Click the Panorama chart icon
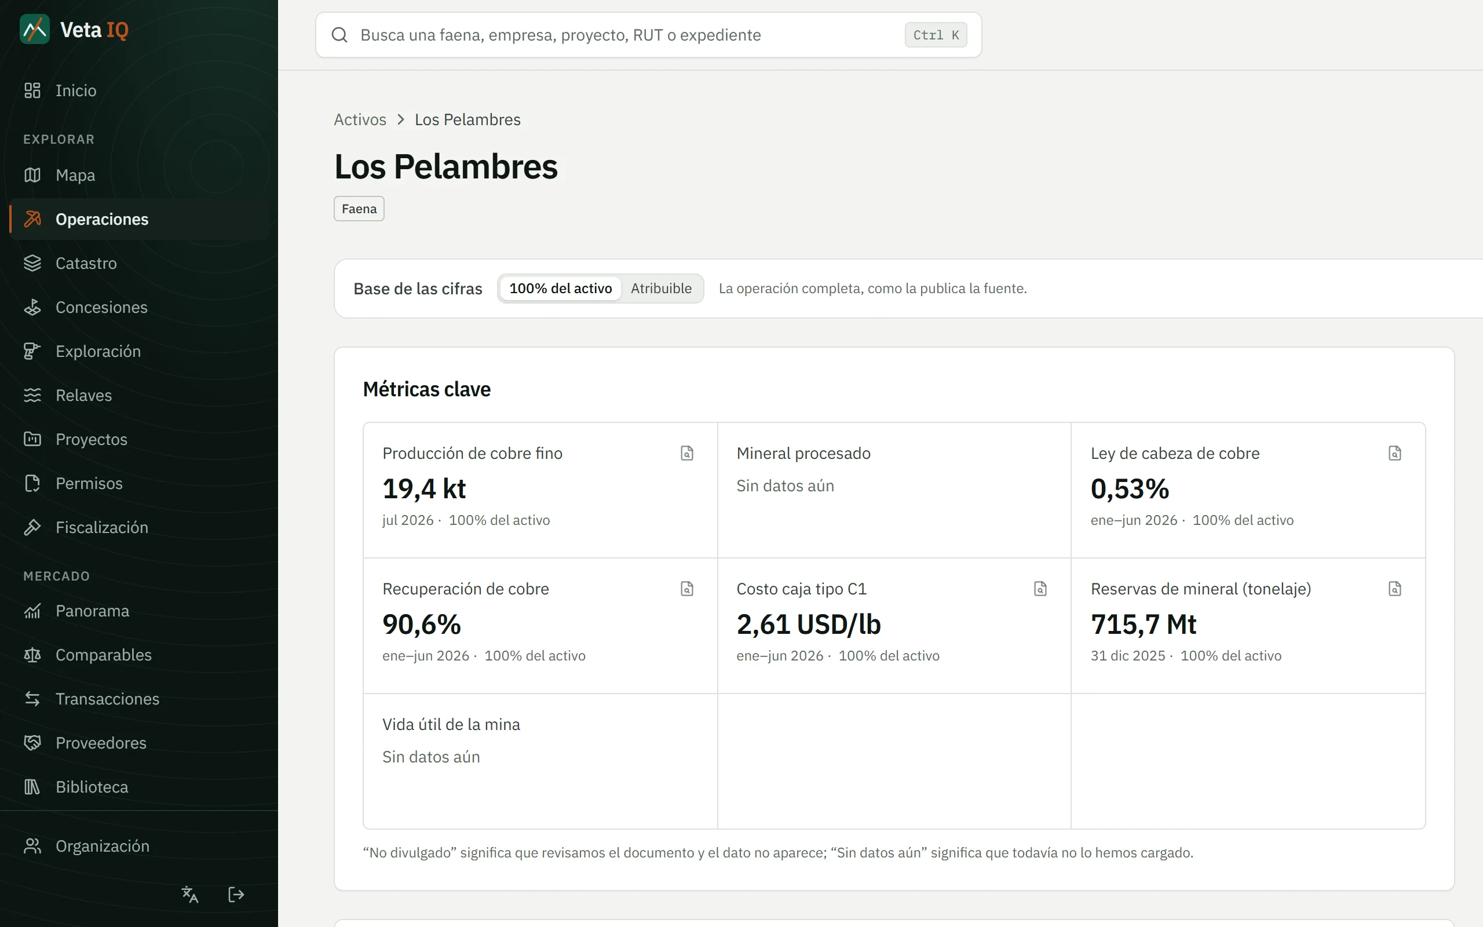The image size is (1483, 927). (32, 611)
